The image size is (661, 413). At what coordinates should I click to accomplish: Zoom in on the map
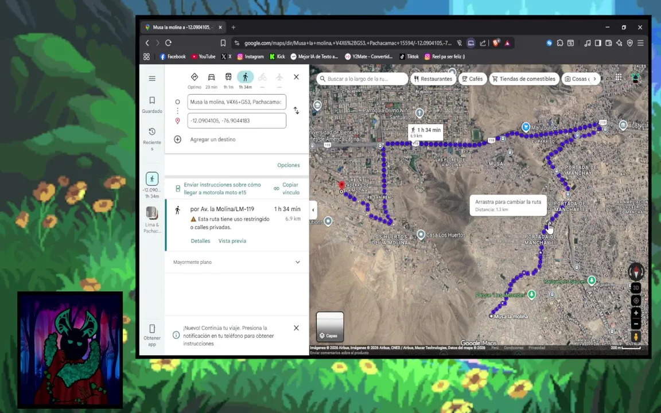[x=636, y=313]
